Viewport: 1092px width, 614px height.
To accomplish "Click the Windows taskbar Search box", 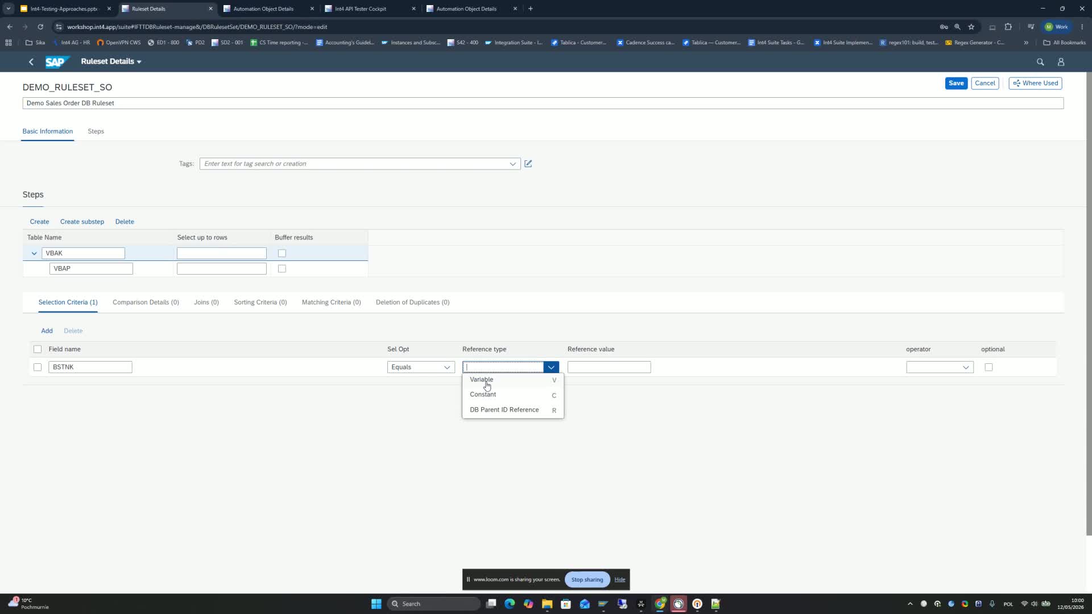I will pos(435,604).
